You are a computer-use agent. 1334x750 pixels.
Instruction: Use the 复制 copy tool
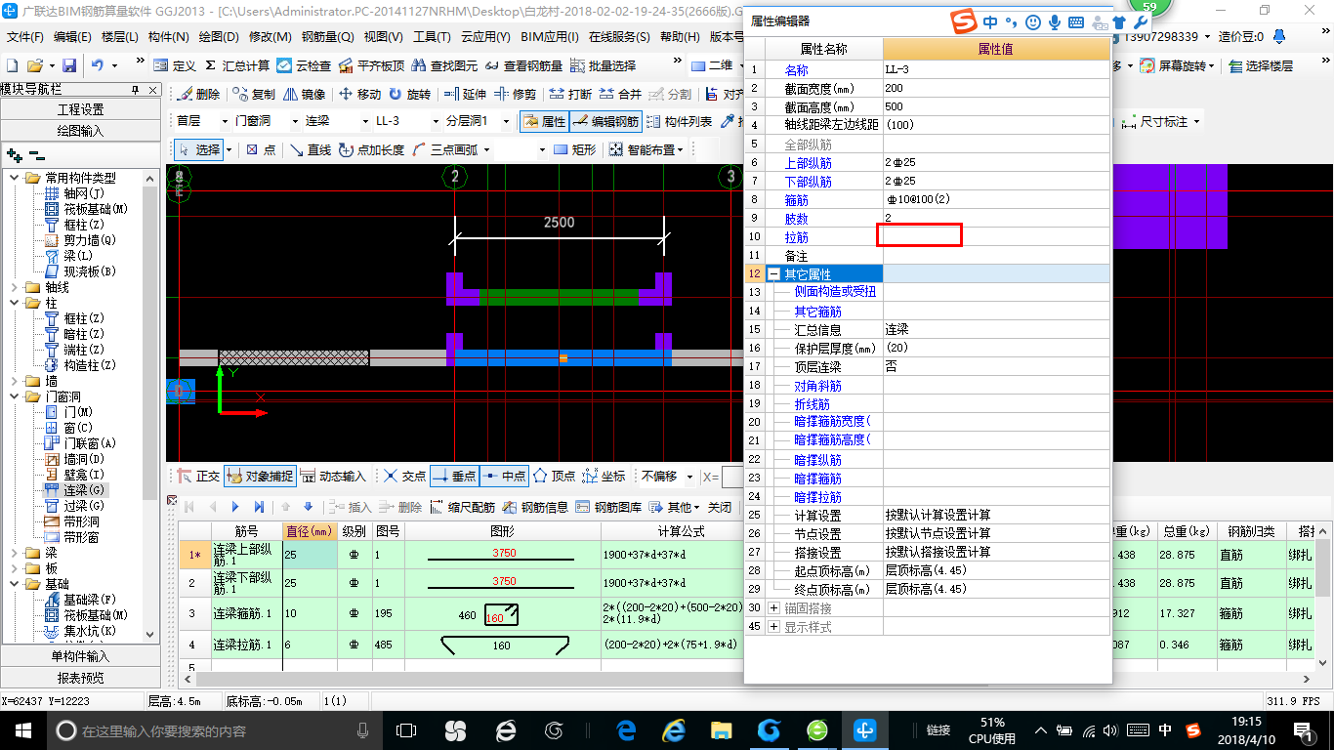254,95
